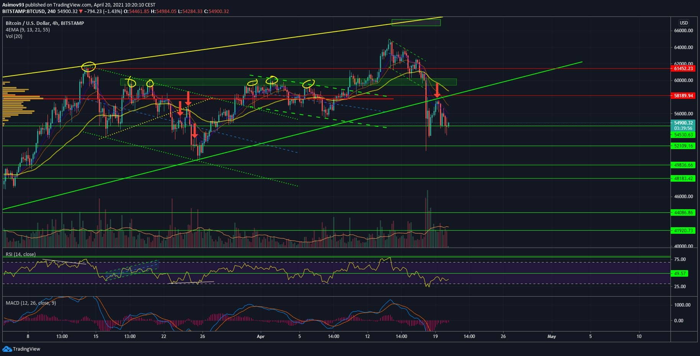Toggle the RSI (14, close) indicator legend
This screenshot has width=700, height=356.
21,254
